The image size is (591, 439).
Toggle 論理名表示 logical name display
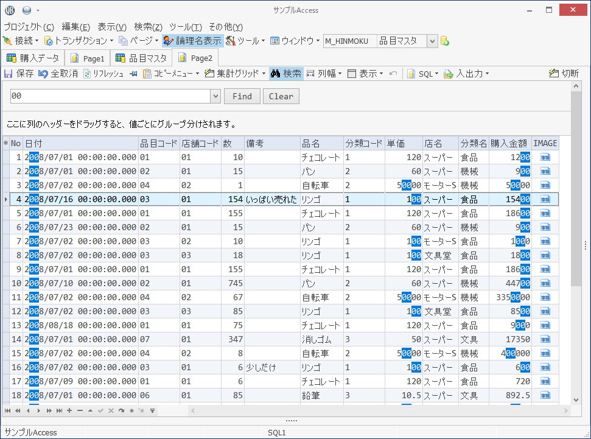[192, 41]
